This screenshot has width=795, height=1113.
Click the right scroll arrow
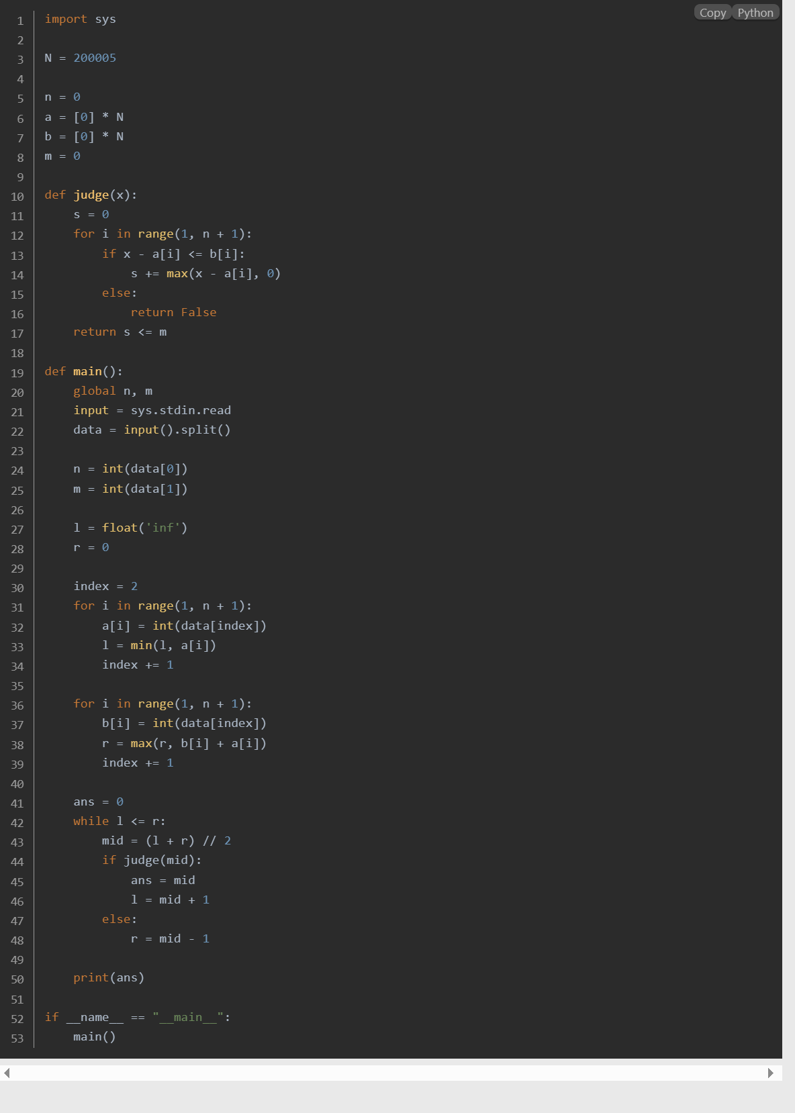tap(770, 1073)
